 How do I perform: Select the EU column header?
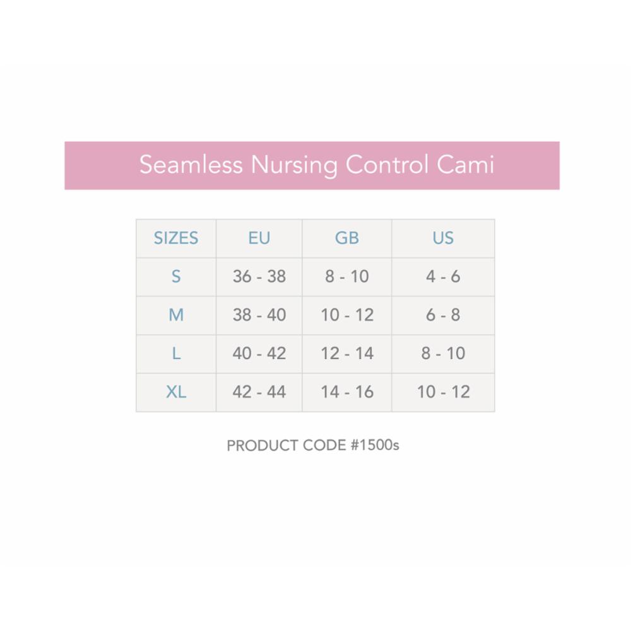[x=259, y=239]
